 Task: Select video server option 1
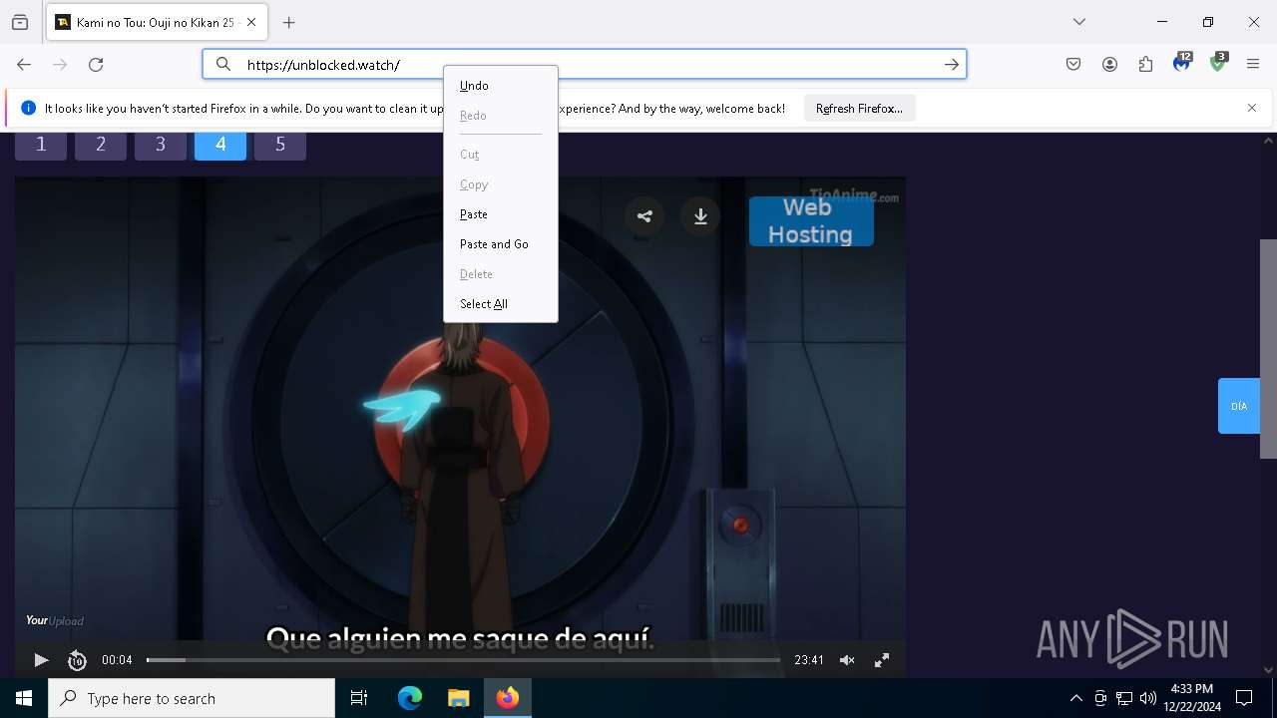pos(41,146)
